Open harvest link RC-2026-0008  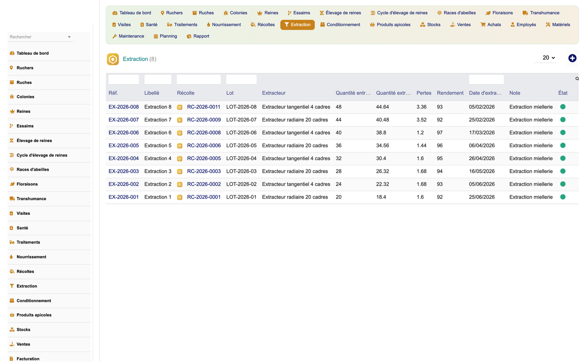coord(204,133)
